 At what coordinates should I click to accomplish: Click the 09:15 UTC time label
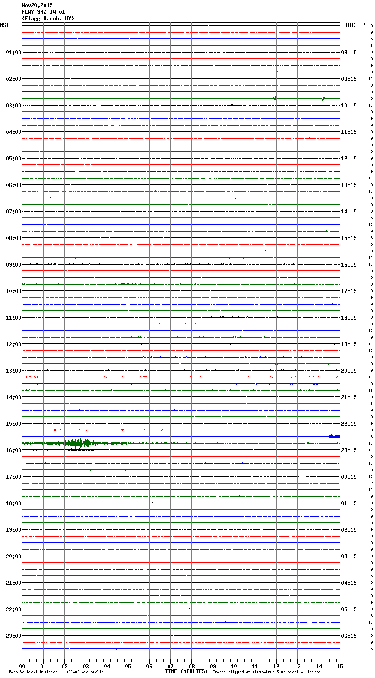point(349,79)
